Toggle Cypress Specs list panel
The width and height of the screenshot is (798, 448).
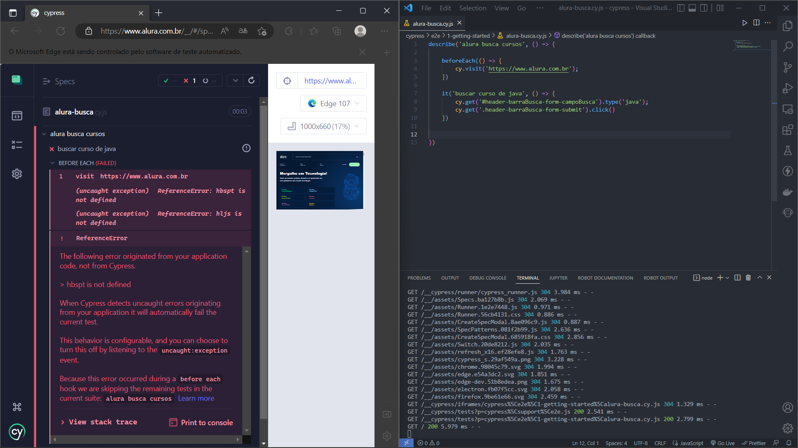point(46,81)
